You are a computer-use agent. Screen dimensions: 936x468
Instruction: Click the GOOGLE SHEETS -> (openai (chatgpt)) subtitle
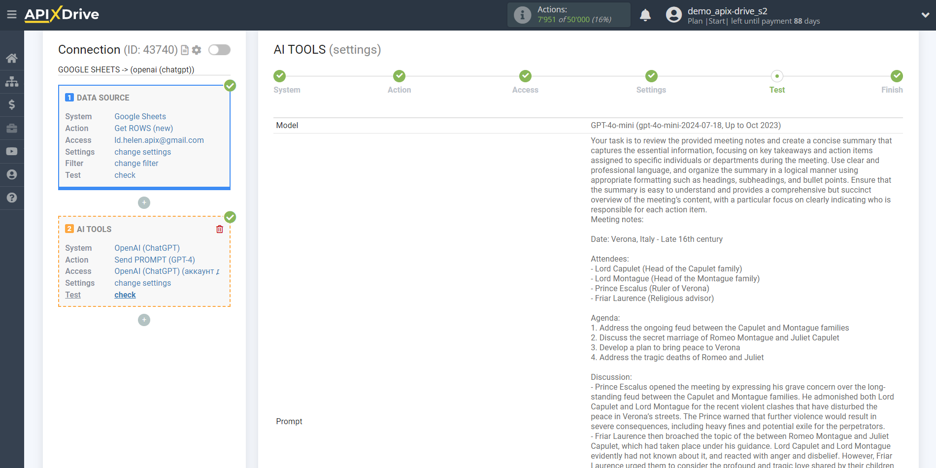pyautogui.click(x=126, y=69)
